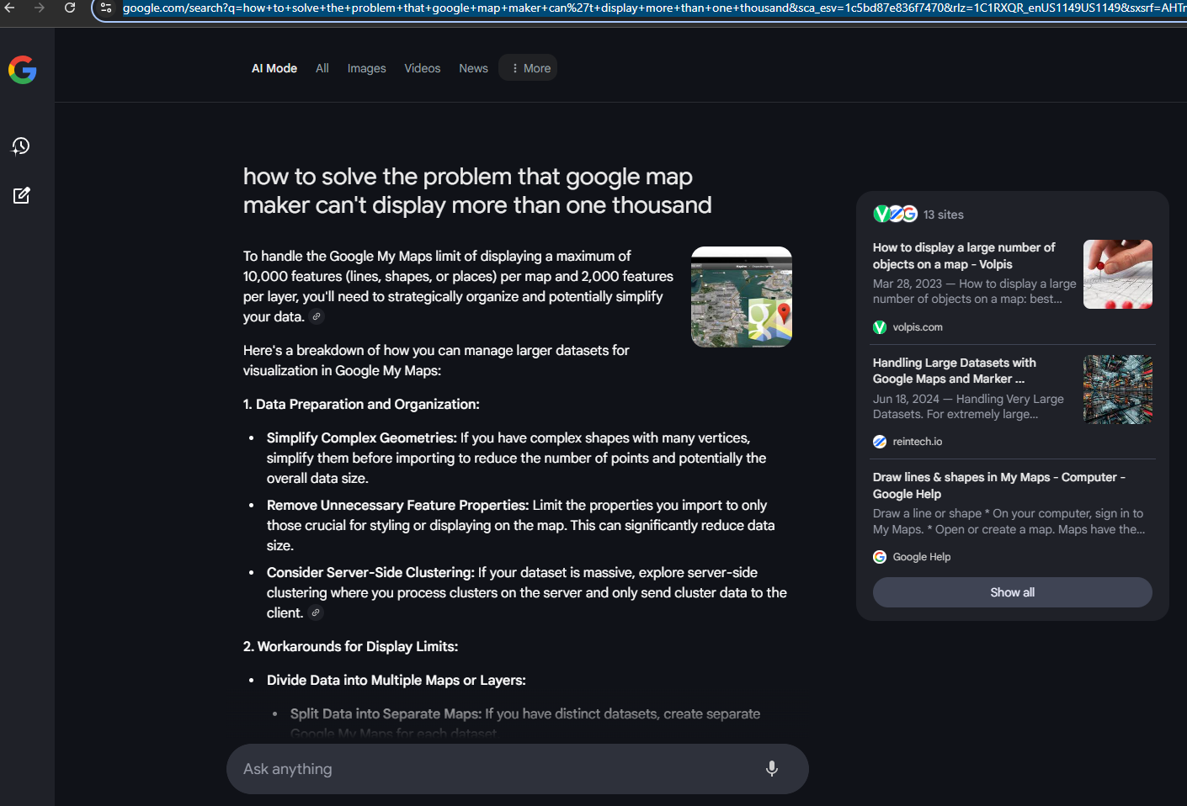Click the query heading 'how to solve the problem'
The width and height of the screenshot is (1187, 806).
tap(477, 191)
